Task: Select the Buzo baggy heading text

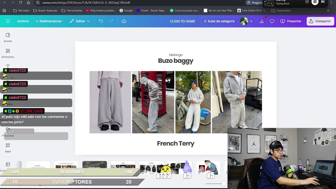Action: (x=176, y=61)
